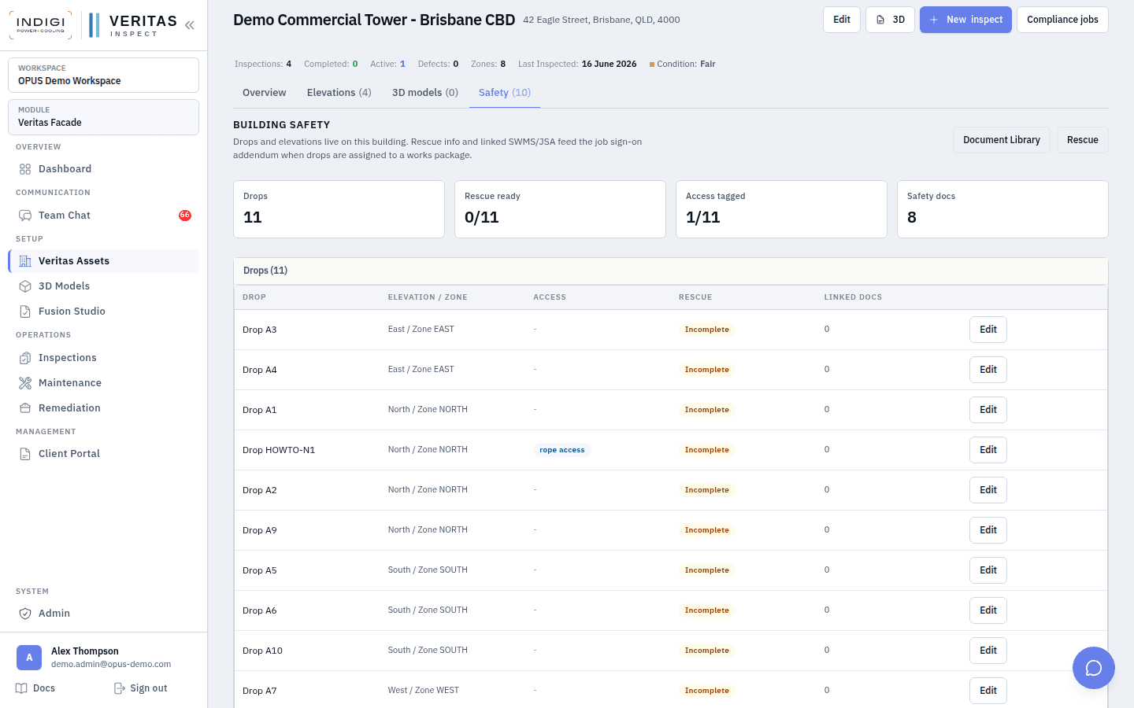Open Client Portal sidebar item
The image size is (1134, 708).
(103, 454)
